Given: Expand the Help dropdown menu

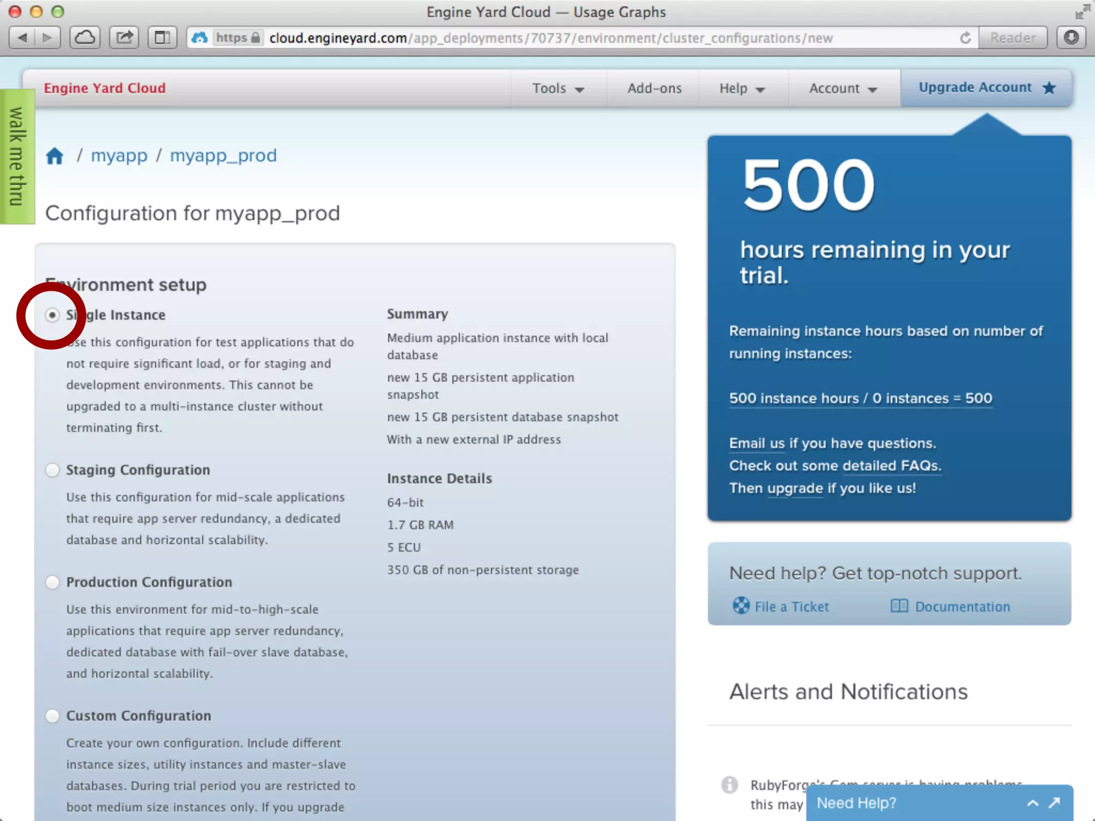Looking at the screenshot, I should point(742,88).
